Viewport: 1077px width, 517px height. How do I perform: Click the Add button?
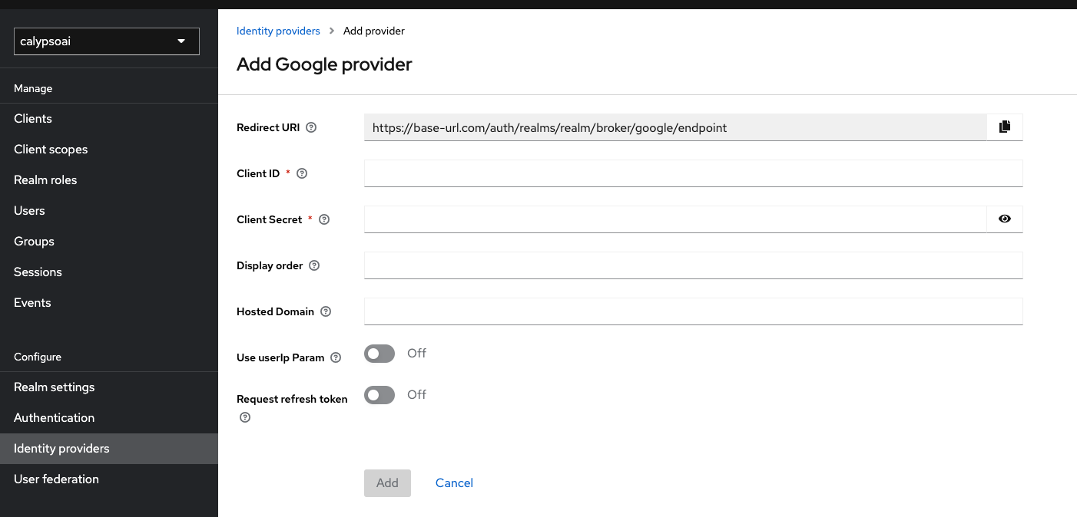tap(387, 483)
